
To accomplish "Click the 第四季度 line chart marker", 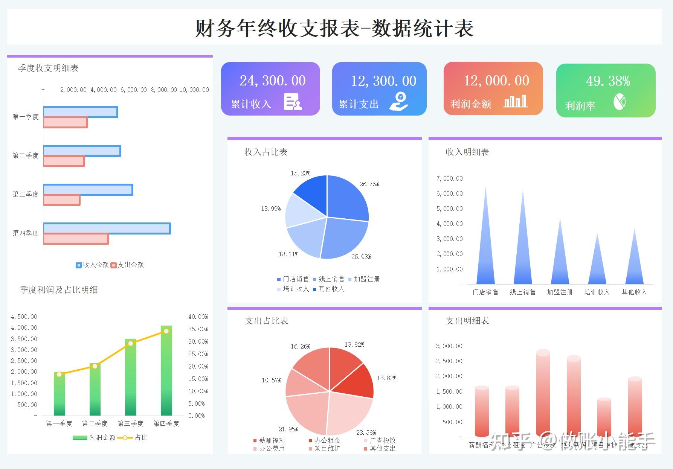I will tap(166, 331).
